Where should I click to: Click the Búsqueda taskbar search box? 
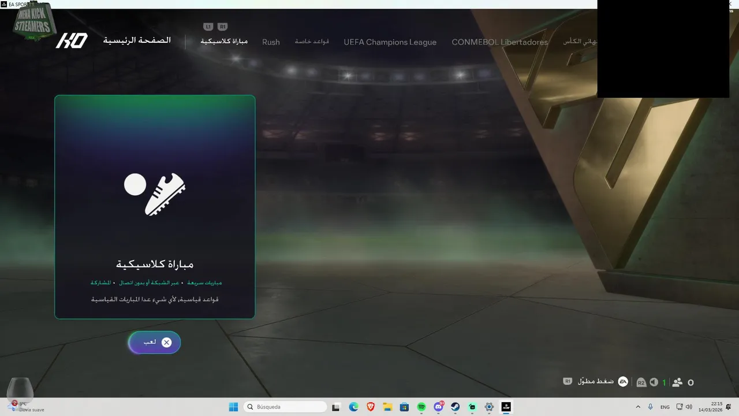285,407
